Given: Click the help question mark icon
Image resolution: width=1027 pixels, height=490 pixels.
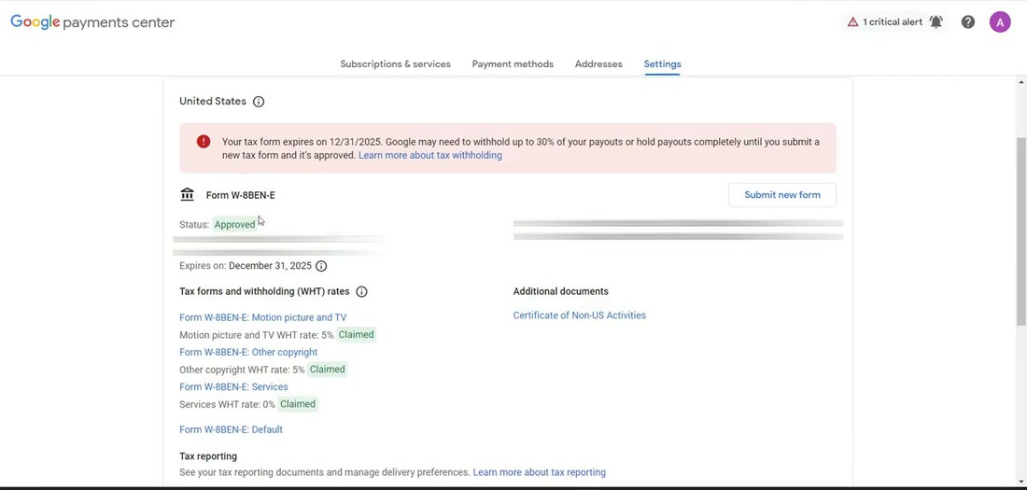Looking at the screenshot, I should (x=967, y=21).
